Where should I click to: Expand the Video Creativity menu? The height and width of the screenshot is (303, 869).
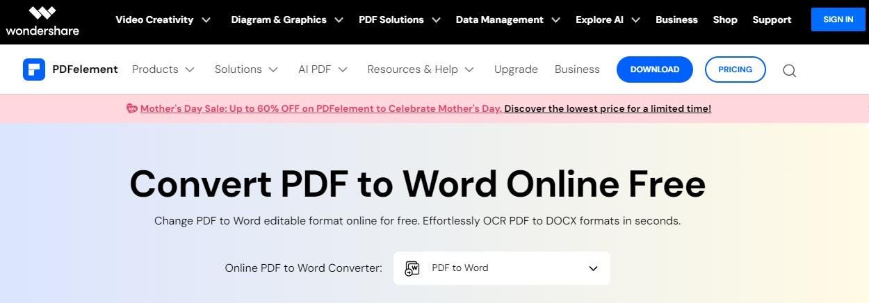tap(163, 19)
